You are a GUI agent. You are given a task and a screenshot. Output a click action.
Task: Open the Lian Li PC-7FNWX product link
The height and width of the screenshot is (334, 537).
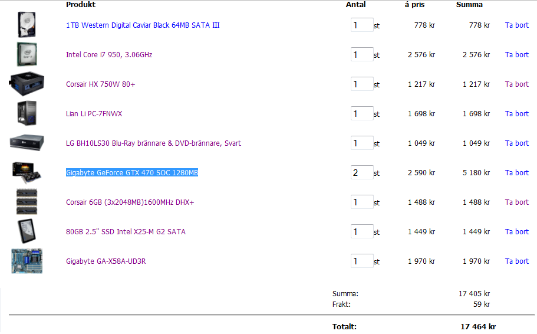[94, 114]
